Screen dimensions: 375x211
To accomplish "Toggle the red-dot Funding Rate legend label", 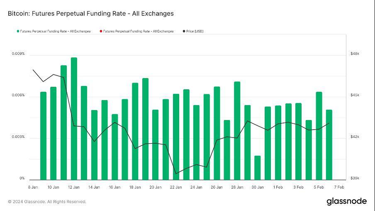I will point(138,31).
